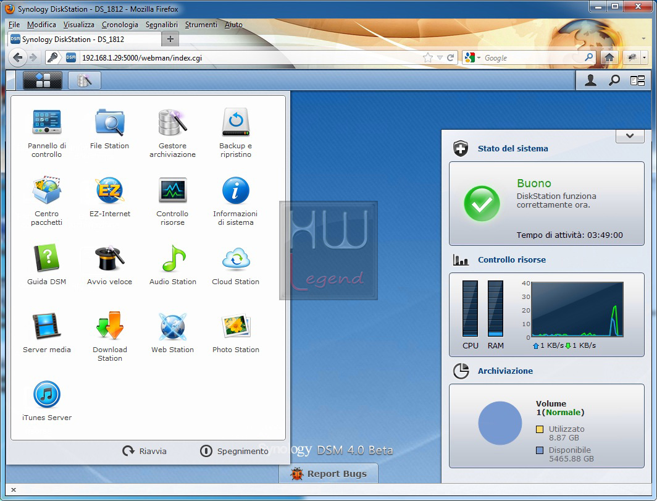657x501 pixels.
Task: Open Audio Station
Action: [x=173, y=264]
